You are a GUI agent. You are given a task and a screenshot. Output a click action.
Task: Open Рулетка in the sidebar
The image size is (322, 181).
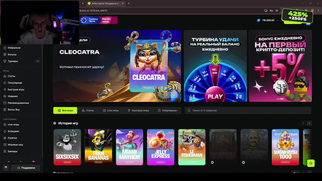(12, 138)
